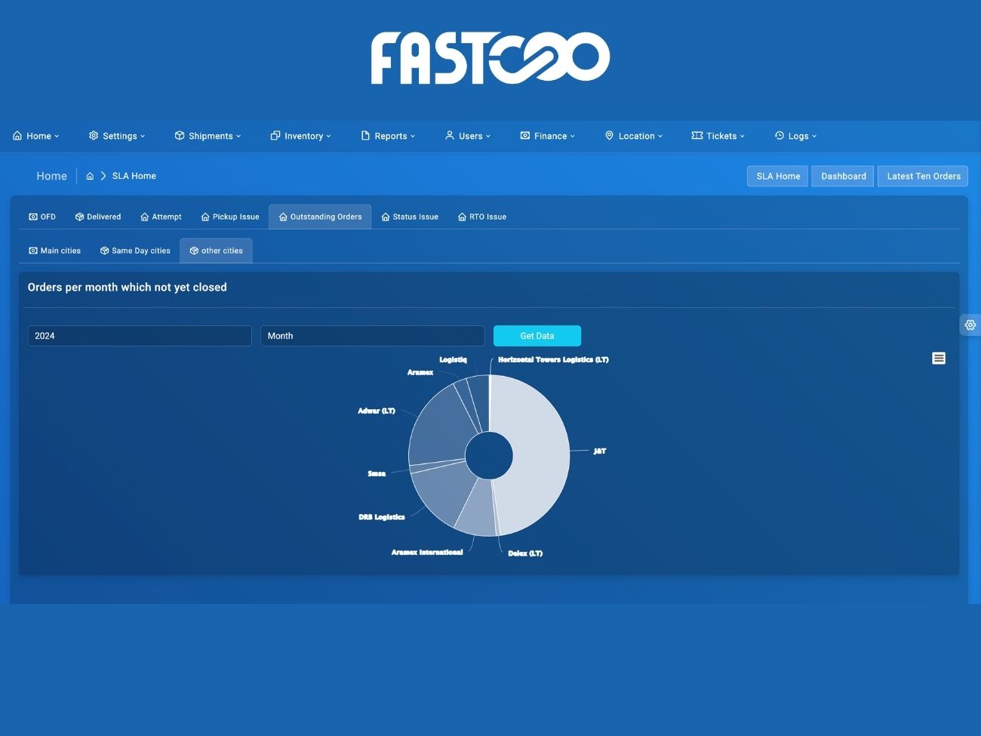Open the Settings menu

point(117,136)
